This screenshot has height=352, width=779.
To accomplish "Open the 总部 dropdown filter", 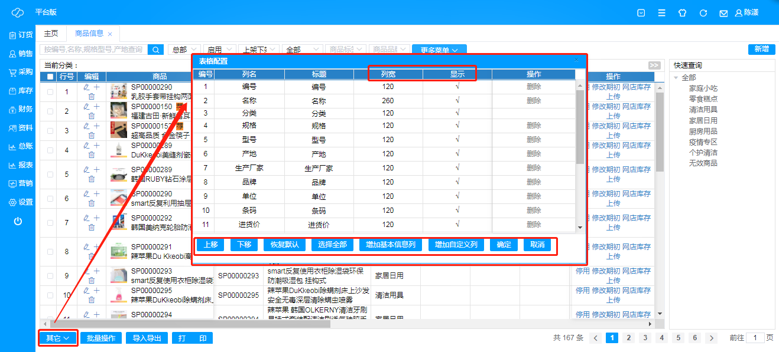I will click(184, 50).
